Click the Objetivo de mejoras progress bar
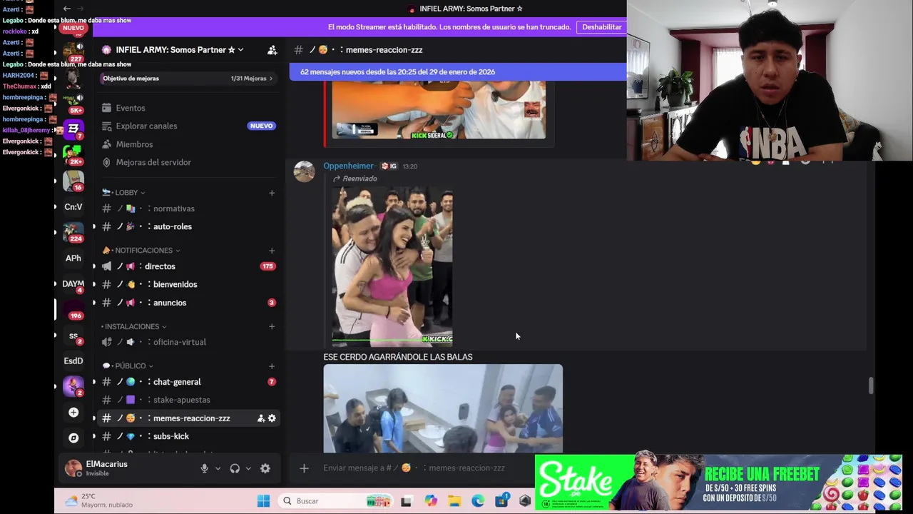Image resolution: width=913 pixels, height=514 pixels. click(x=189, y=79)
